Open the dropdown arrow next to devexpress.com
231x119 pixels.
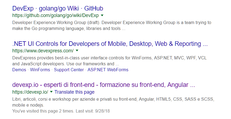point(77,51)
